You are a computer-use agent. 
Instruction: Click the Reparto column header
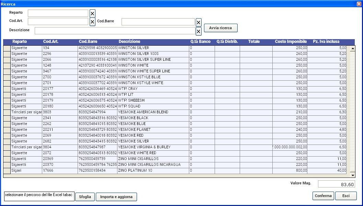click(x=19, y=42)
